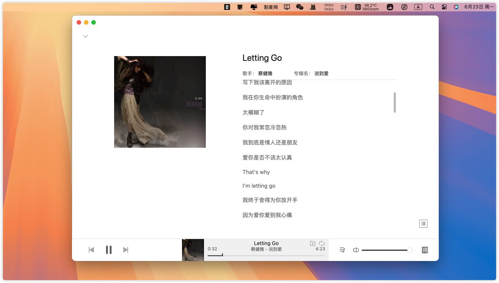Image resolution: width=499 pixels, height=283 pixels.
Task: Toggle the lyrics translation button
Action: click(423, 224)
